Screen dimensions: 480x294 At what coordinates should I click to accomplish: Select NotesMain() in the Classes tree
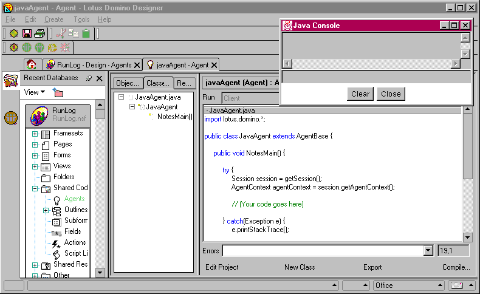click(x=175, y=117)
